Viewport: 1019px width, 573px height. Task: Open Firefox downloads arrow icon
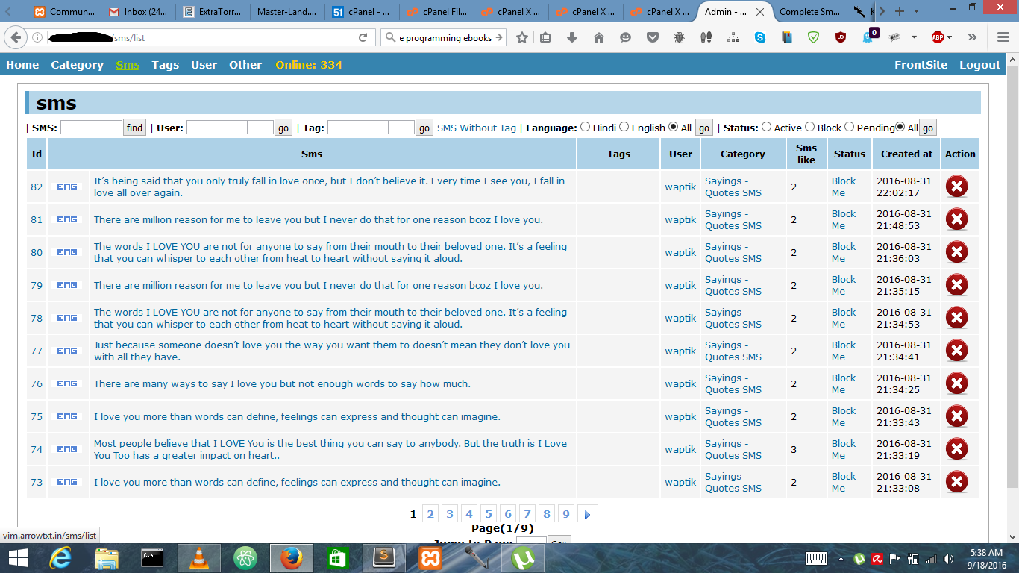pos(572,37)
